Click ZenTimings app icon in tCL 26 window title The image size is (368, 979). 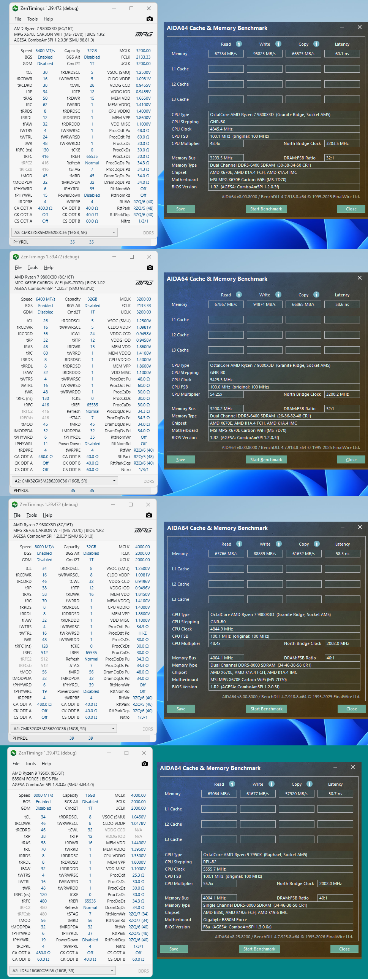click(16, 257)
